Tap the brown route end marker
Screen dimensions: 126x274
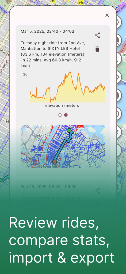pyautogui.click(x=55, y=162)
